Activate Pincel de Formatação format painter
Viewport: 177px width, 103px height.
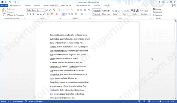(16, 15)
